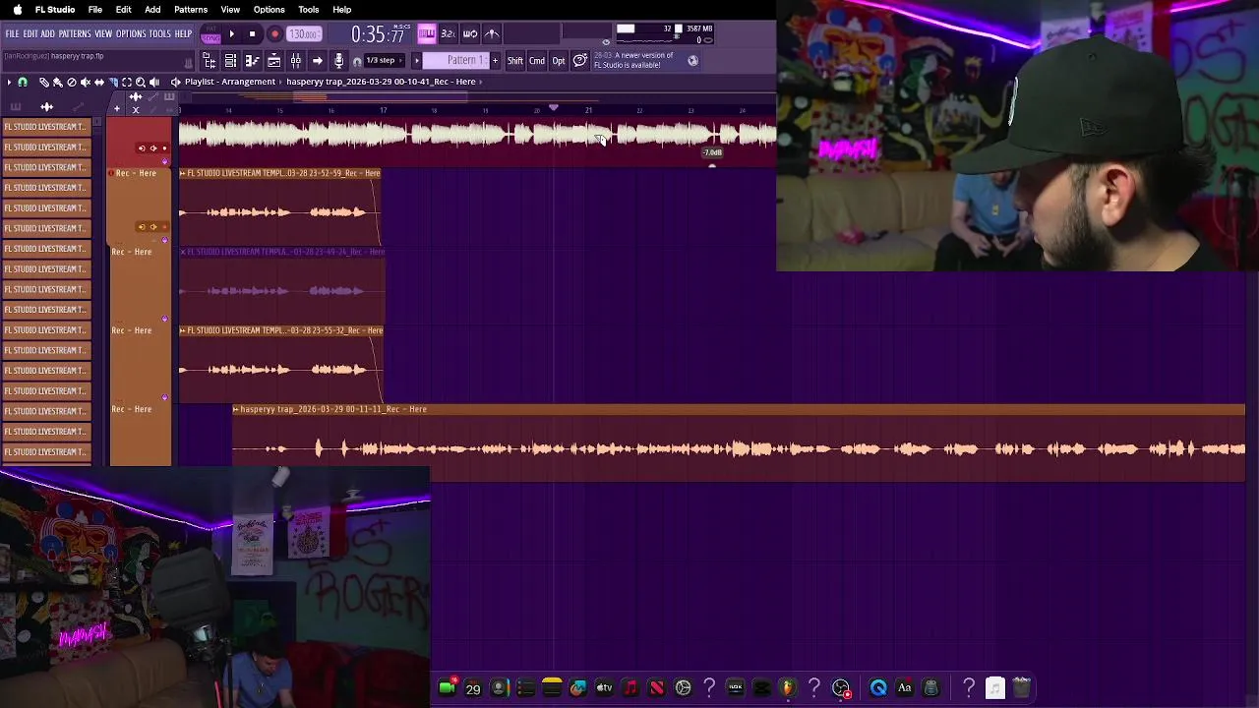
Task: Open the Trash in the Dock
Action: tap(1021, 688)
